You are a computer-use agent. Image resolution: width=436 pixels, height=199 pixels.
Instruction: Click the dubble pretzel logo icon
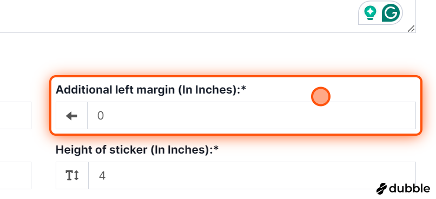click(381, 188)
